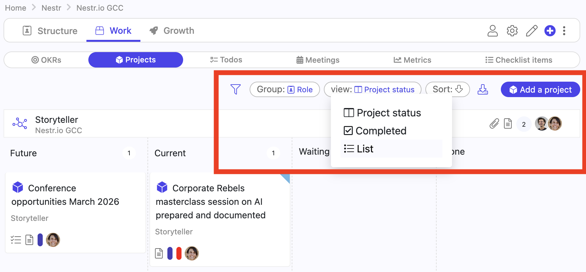Image resolution: width=586 pixels, height=272 pixels.
Task: Click the pencil edit icon
Action: (532, 31)
